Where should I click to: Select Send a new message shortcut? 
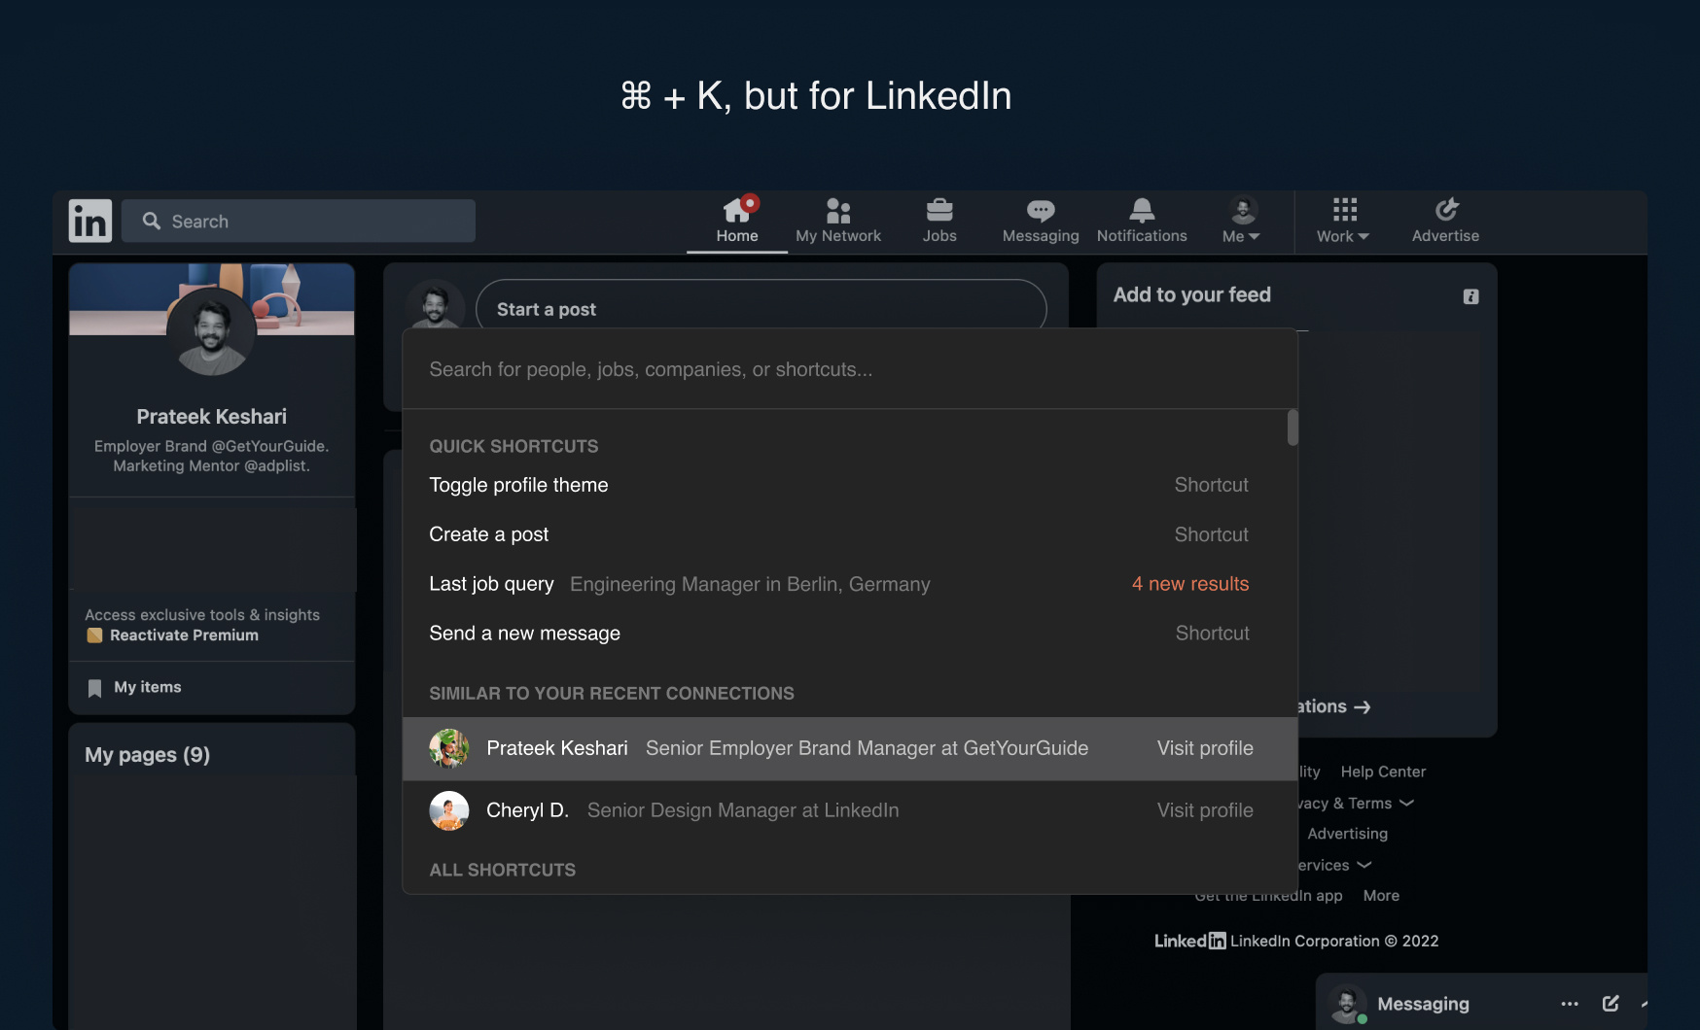(850, 634)
